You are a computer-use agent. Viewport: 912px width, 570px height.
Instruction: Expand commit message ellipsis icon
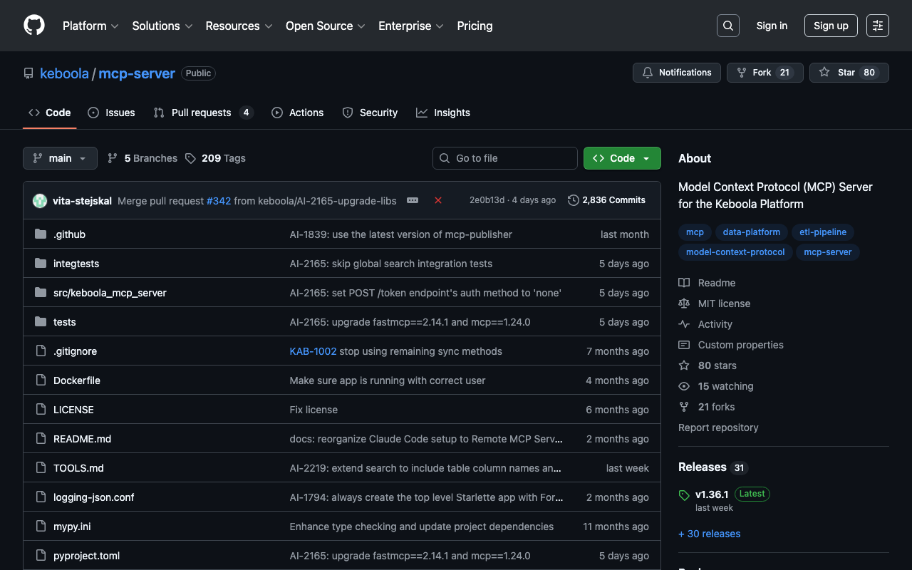(413, 201)
